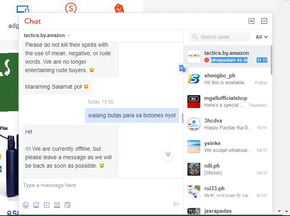Click the 'Maraming Salamat po!' message bubble
Image resolution: width=290 pixels, height=216 pixels.
pos(57,87)
